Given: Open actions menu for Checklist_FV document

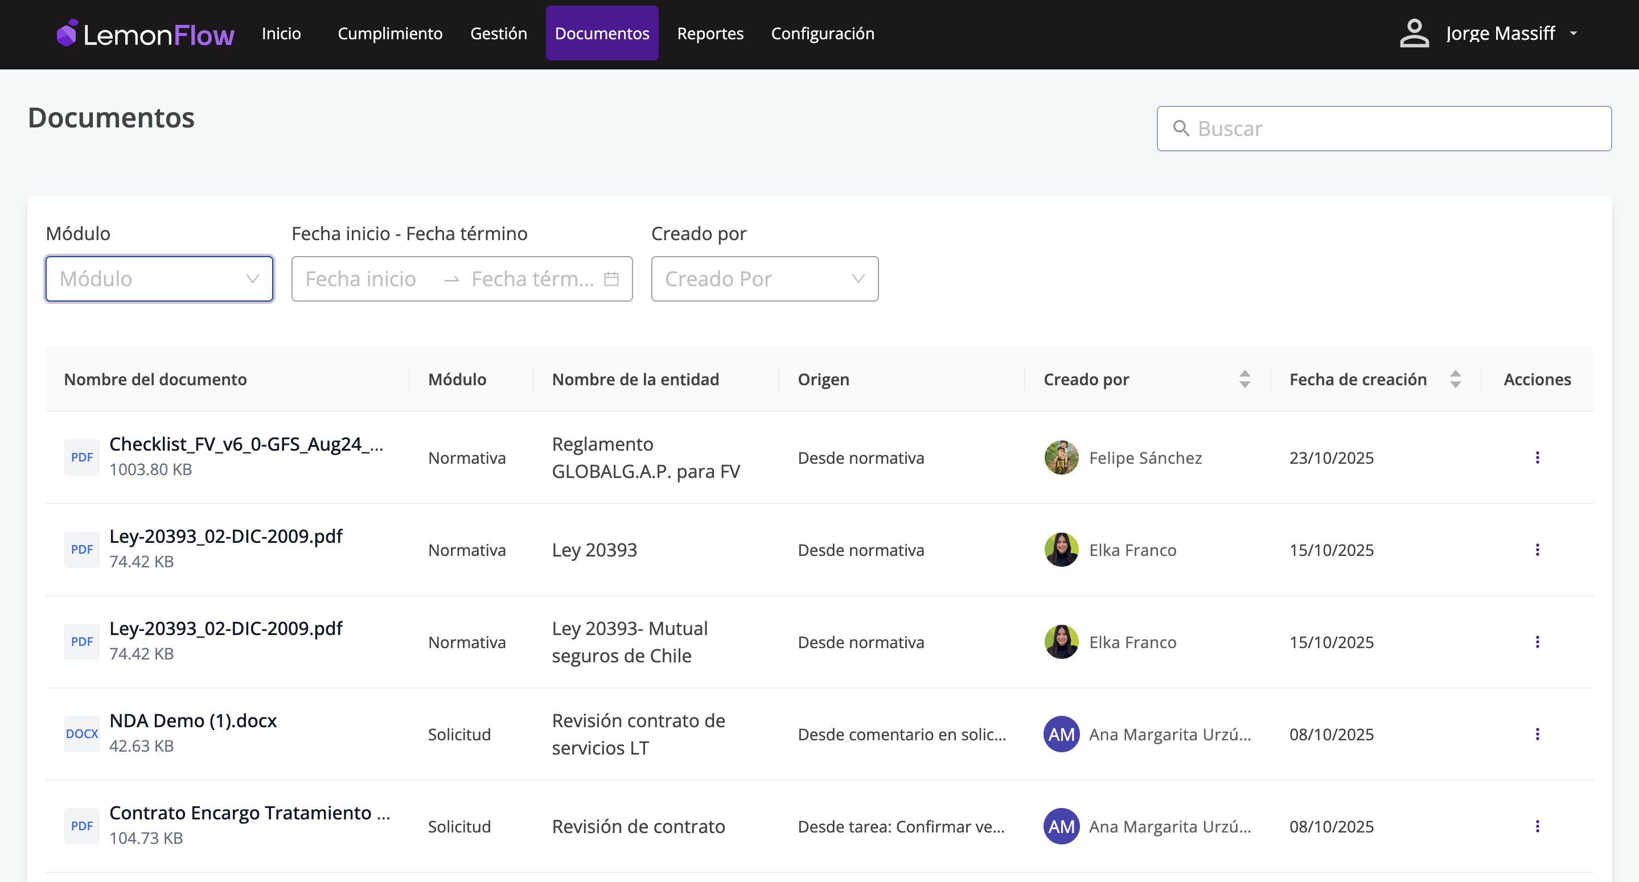Looking at the screenshot, I should point(1537,457).
